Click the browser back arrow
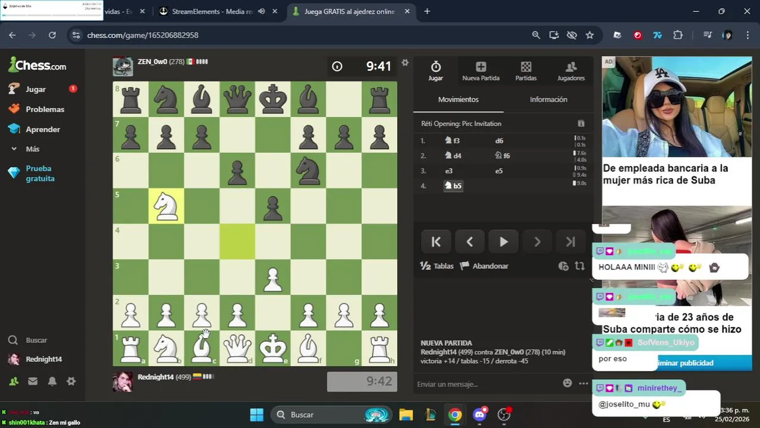Viewport: 760px width, 428px height. [x=12, y=35]
